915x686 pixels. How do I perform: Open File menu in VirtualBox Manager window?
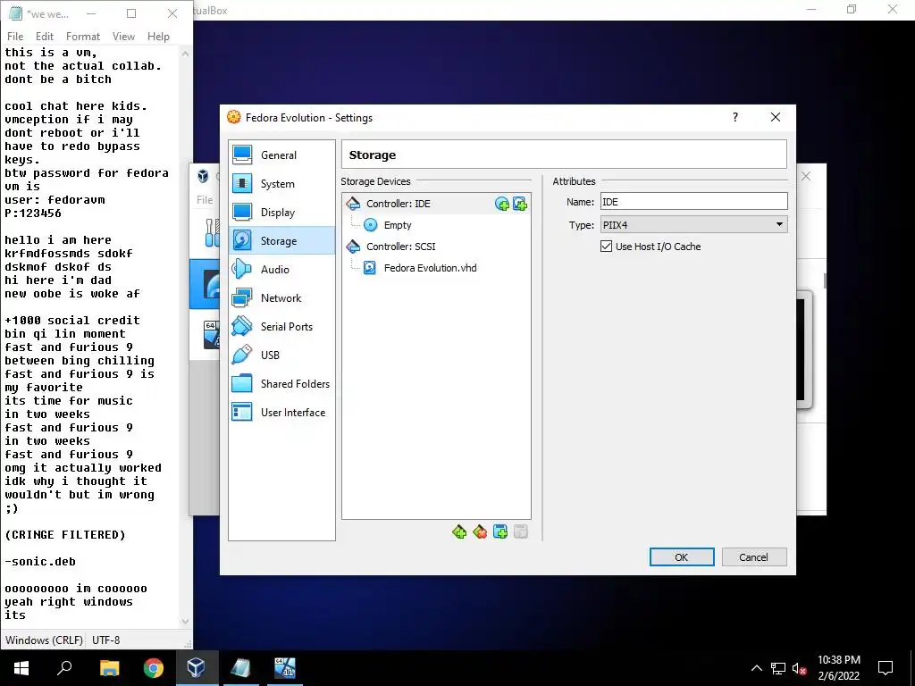205,199
